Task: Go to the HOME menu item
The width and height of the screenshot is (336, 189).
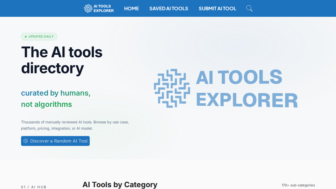Action: 131,8
